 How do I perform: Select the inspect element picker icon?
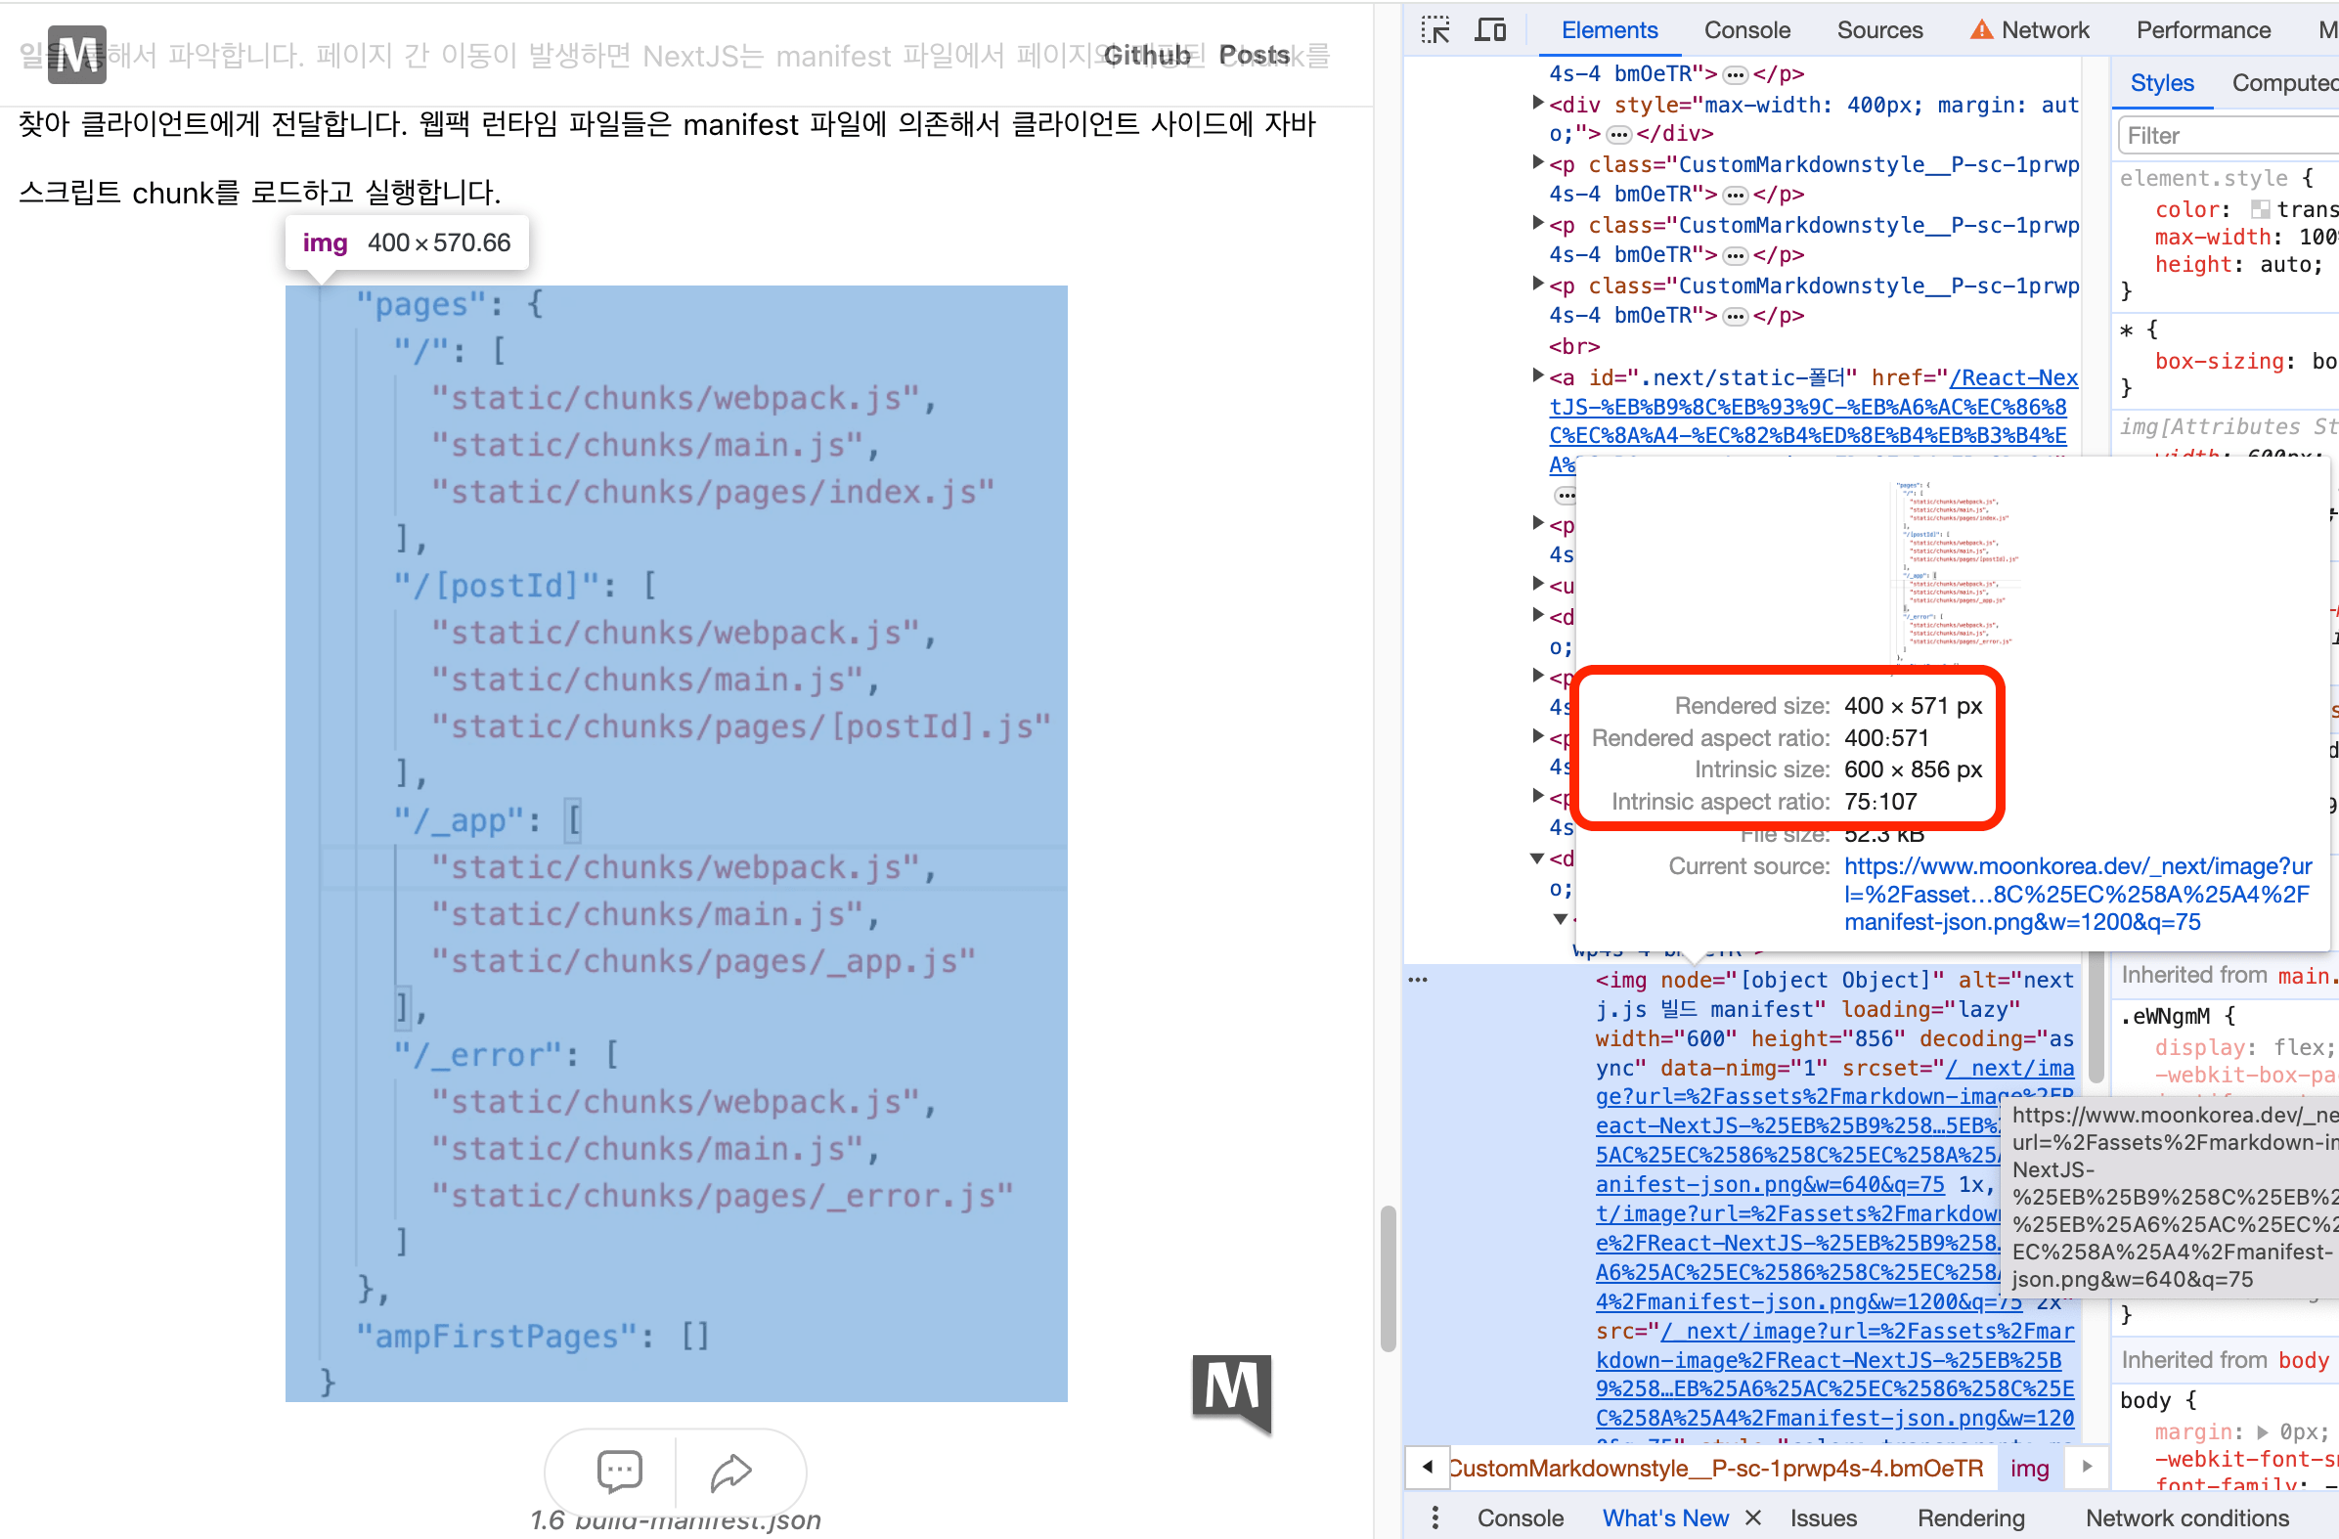click(x=1435, y=29)
